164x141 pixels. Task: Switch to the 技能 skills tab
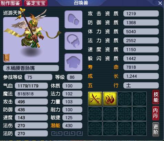[156, 97]
